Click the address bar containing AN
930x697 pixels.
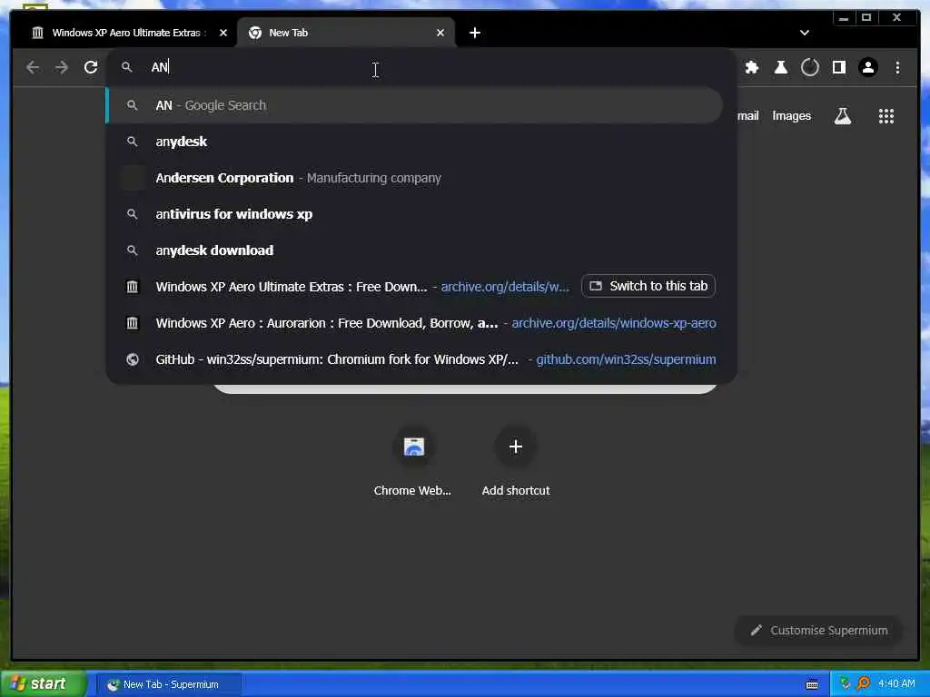(421, 67)
